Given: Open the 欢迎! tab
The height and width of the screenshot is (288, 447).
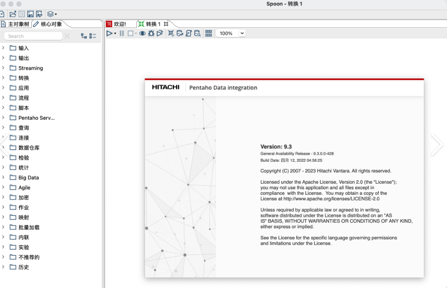Looking at the screenshot, I should coord(116,24).
